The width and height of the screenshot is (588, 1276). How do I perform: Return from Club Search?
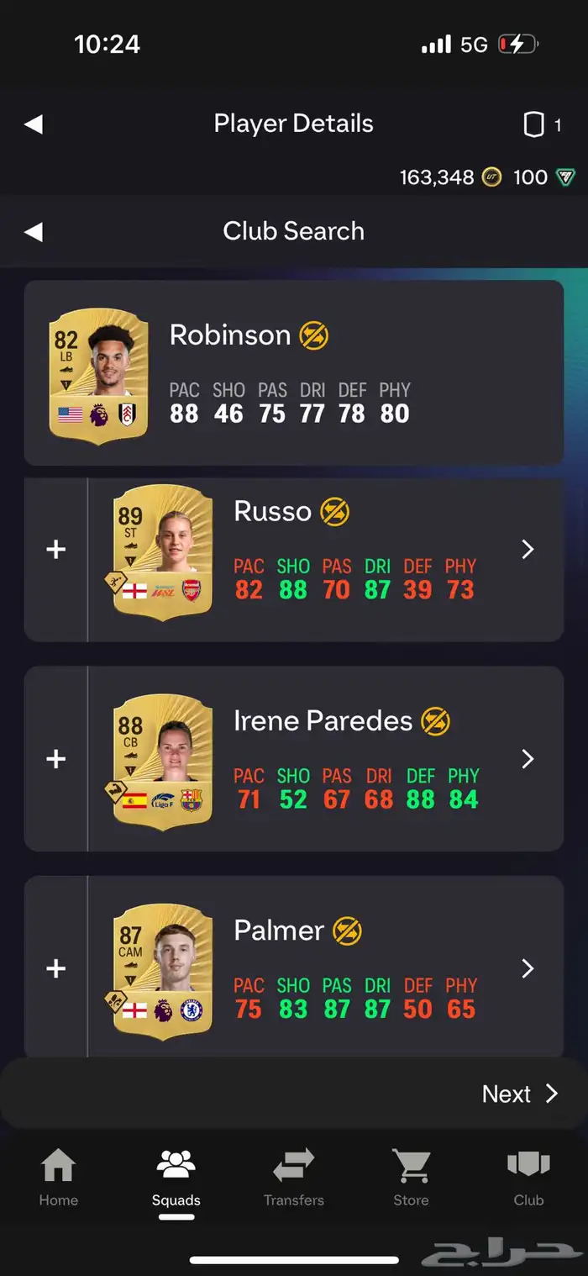[33, 232]
